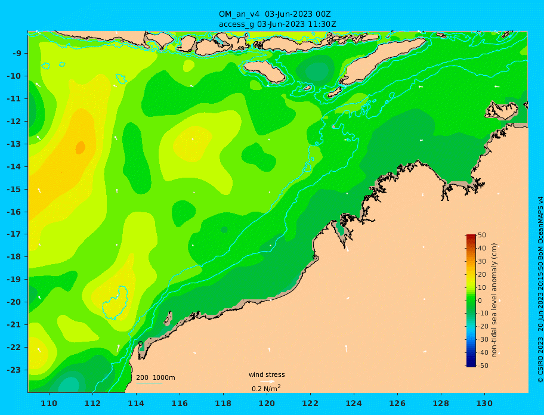Click the cyan bathymetry legend line sample
Image resolution: width=544 pixels, height=415 pixels.
click(149, 383)
